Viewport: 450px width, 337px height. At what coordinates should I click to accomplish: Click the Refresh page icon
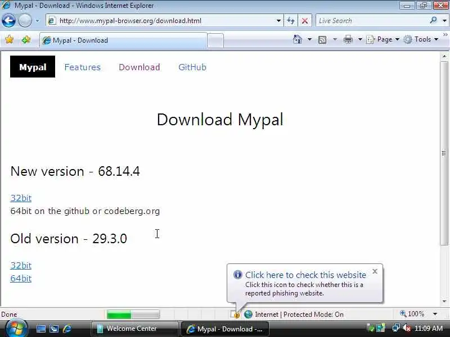point(291,21)
